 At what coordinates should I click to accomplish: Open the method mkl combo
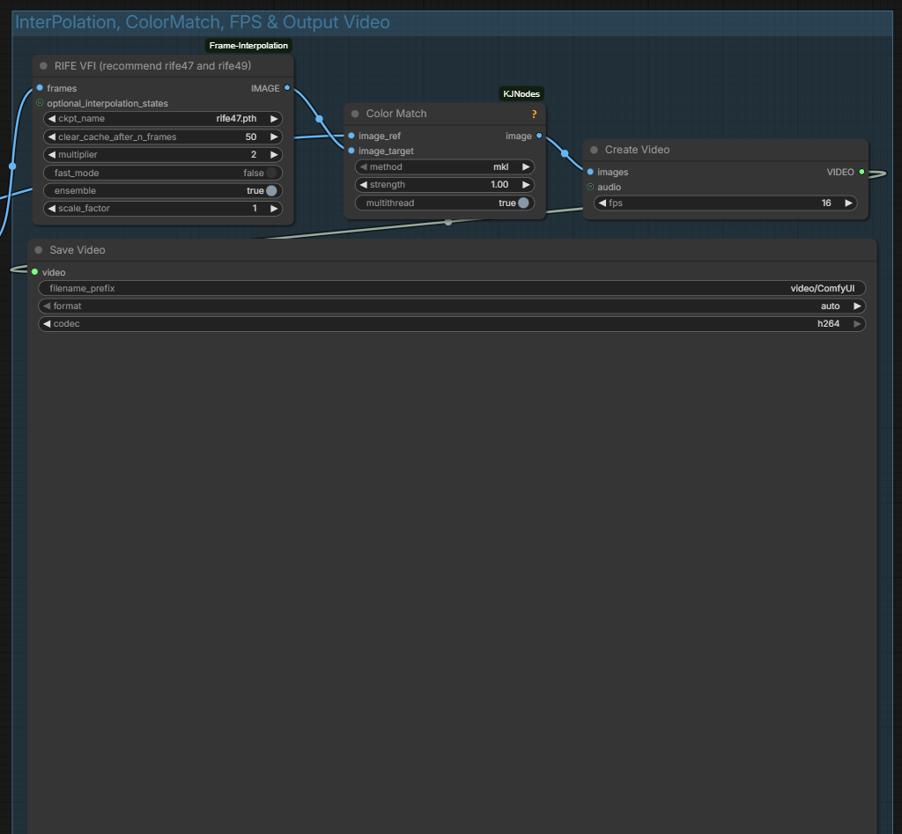(x=445, y=166)
